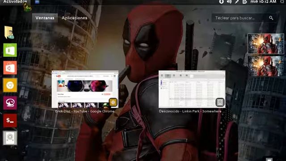Switch to the first workspace thumbnail
Viewport: 286px width, 161px height.
tap(266, 44)
